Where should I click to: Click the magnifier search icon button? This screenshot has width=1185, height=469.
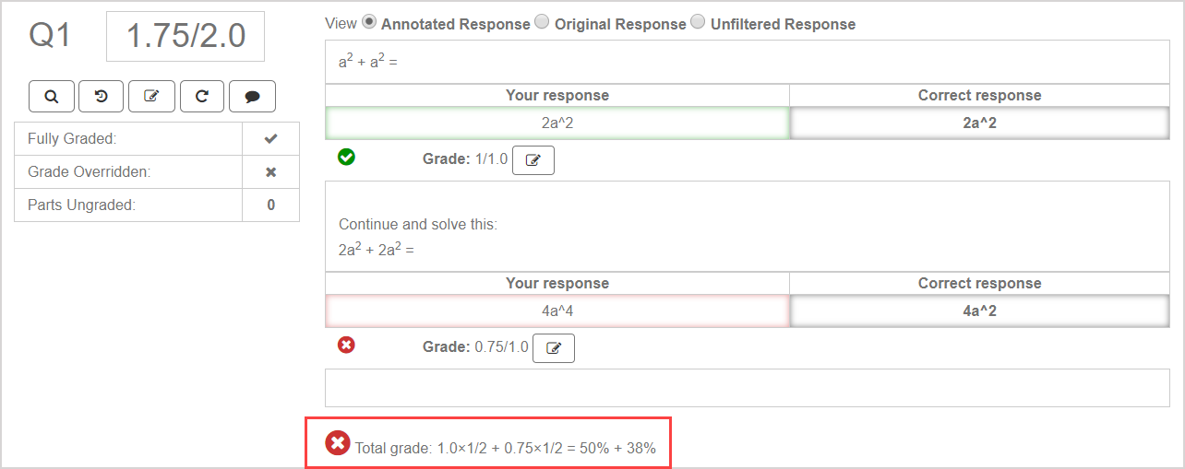click(52, 96)
